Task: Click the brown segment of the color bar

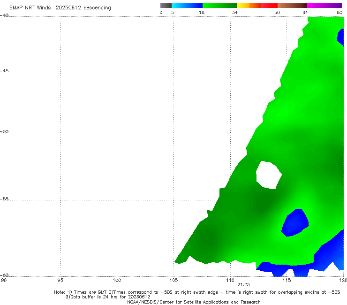Action: point(292,6)
